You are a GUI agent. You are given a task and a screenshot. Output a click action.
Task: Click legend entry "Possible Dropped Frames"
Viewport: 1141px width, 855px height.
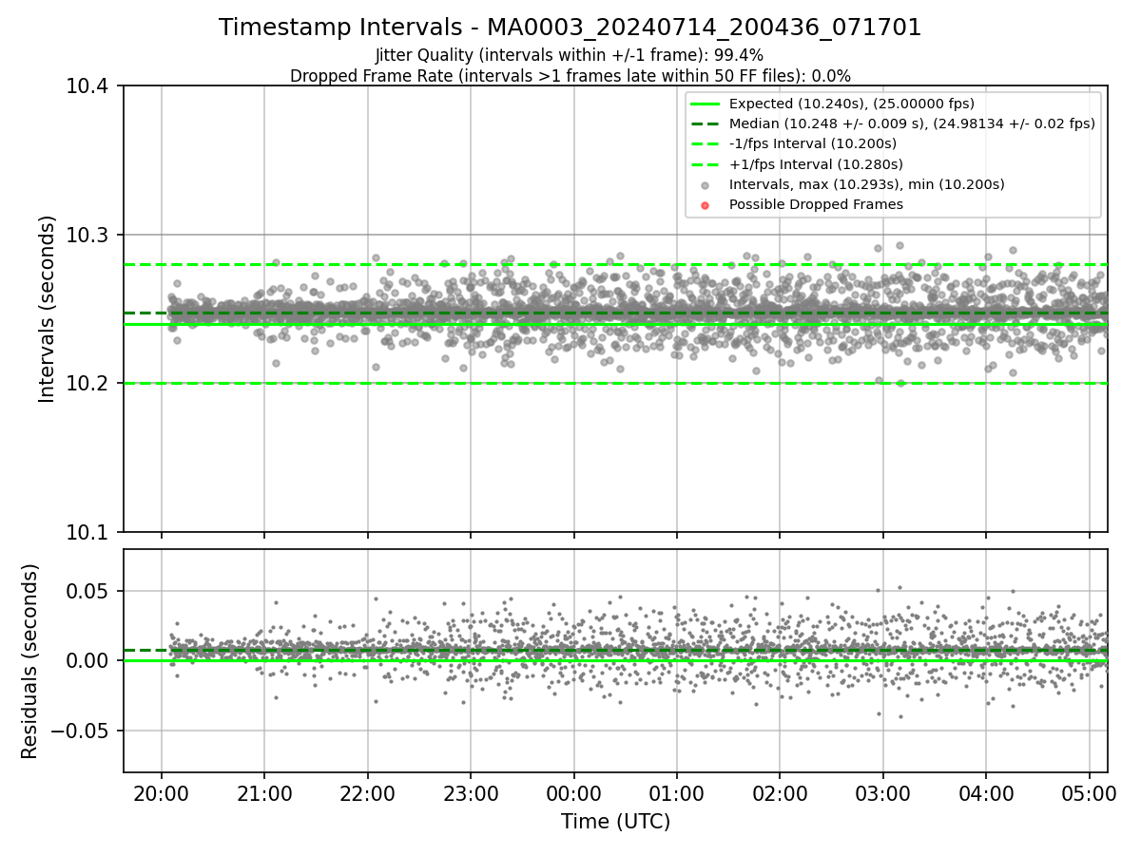point(816,204)
